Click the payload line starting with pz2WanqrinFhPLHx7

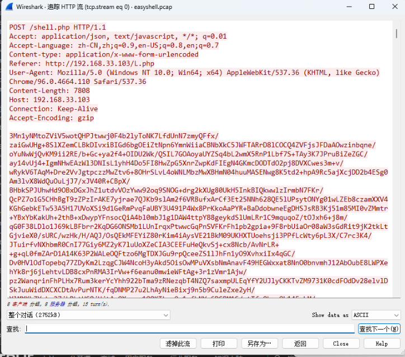click(x=199, y=280)
